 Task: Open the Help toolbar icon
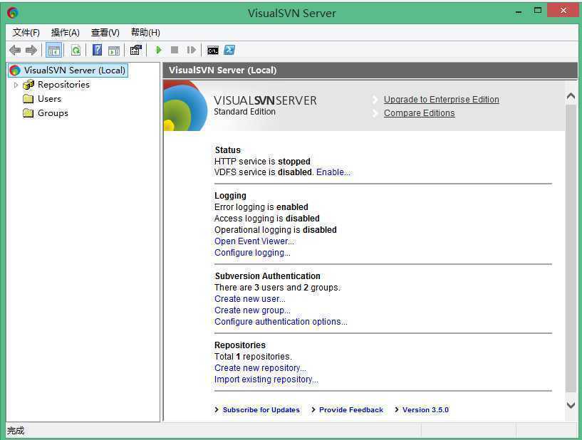pos(97,50)
